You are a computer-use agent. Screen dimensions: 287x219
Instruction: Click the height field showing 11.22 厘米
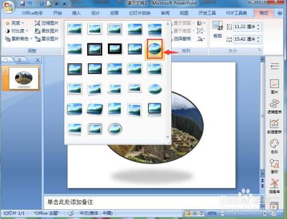tap(245, 27)
